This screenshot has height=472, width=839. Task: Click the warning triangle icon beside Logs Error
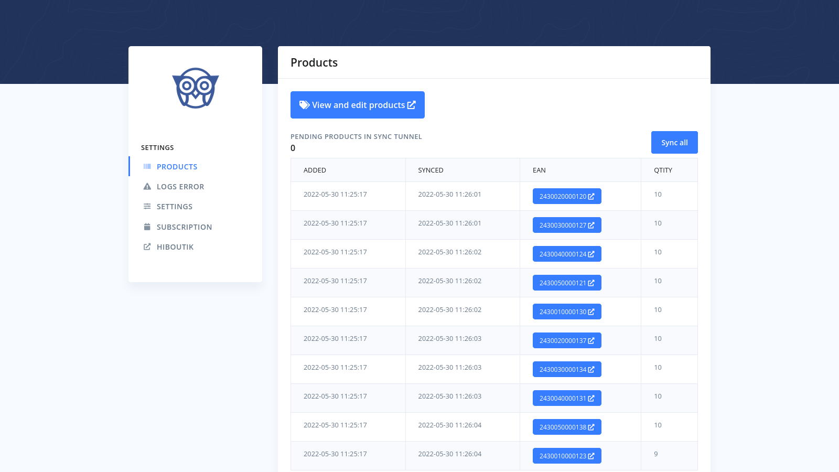coord(147,186)
